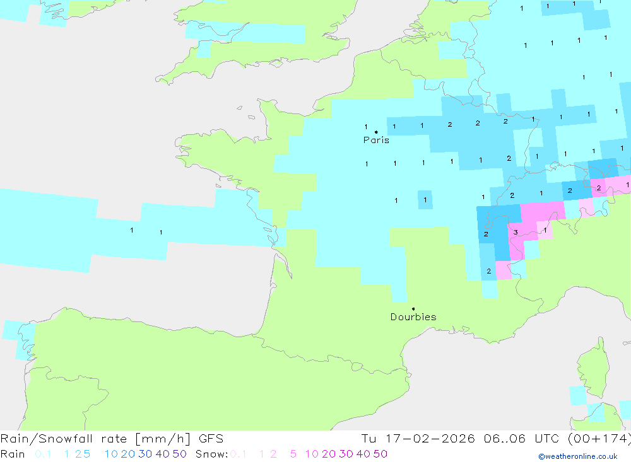Viewport: 631px width, 462px height.
Task: Click the forecast date Tu 17-02-2026 text
Action: tap(418, 439)
